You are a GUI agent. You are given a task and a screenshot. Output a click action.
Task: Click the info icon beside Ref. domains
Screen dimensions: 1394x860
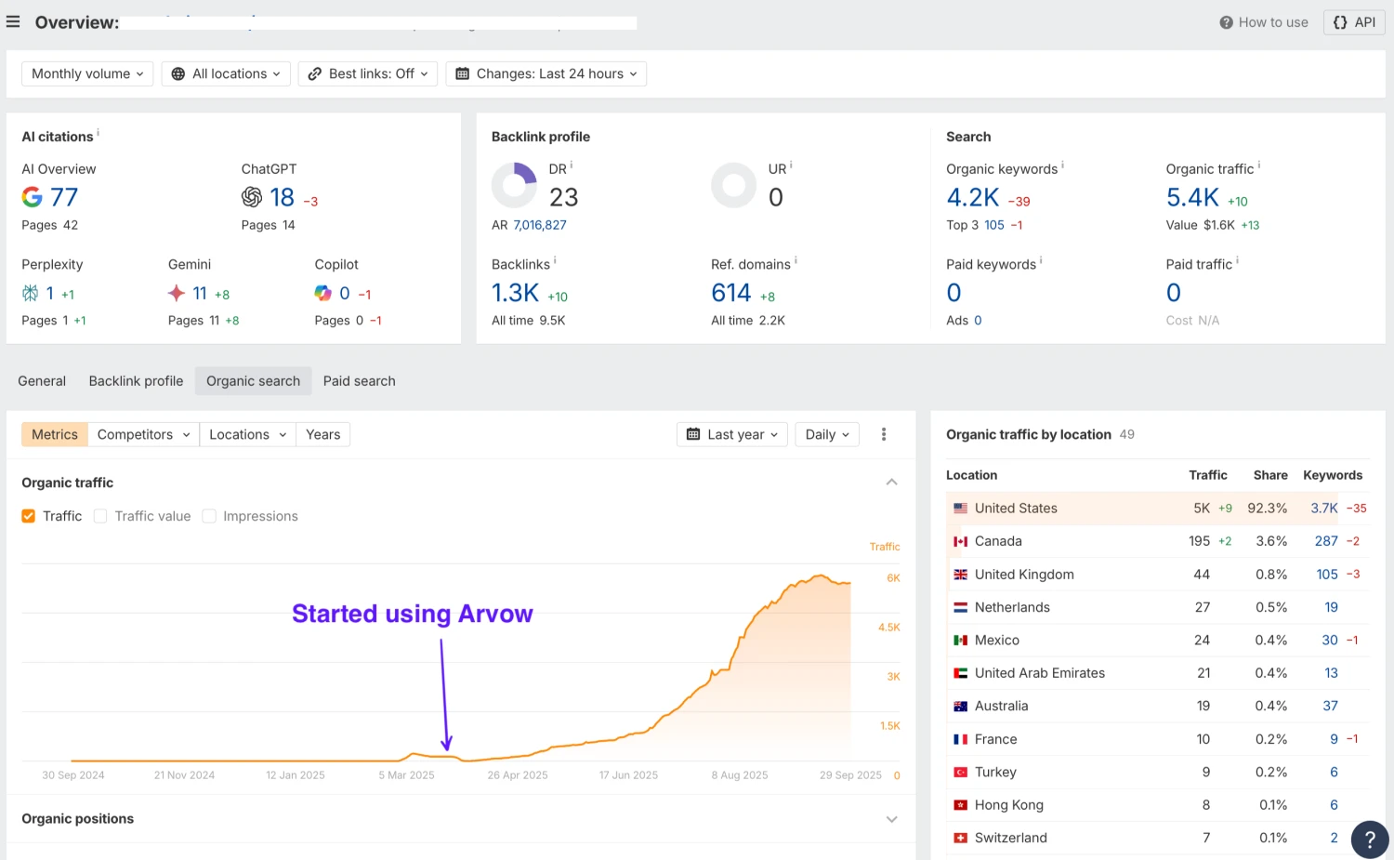(796, 261)
